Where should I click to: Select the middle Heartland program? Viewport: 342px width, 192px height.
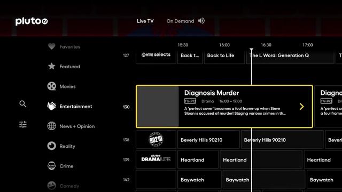click(x=261, y=159)
